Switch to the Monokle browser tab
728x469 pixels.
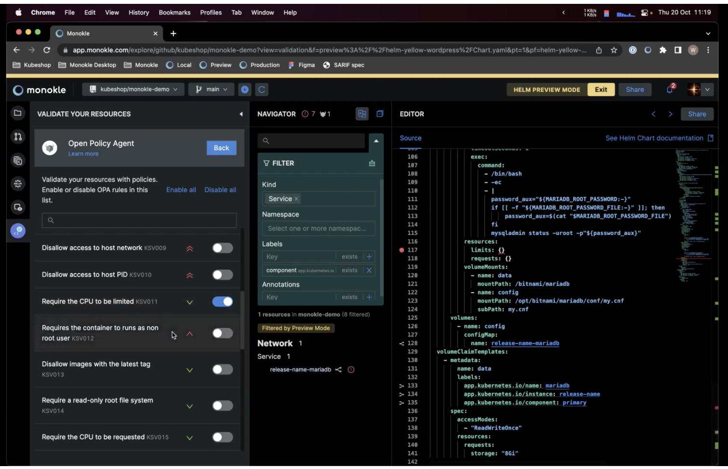tap(107, 33)
